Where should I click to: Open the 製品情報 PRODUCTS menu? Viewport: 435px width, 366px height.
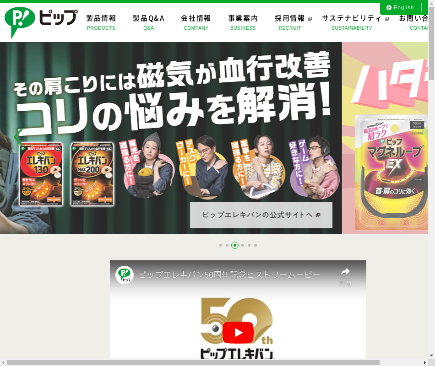click(x=101, y=22)
